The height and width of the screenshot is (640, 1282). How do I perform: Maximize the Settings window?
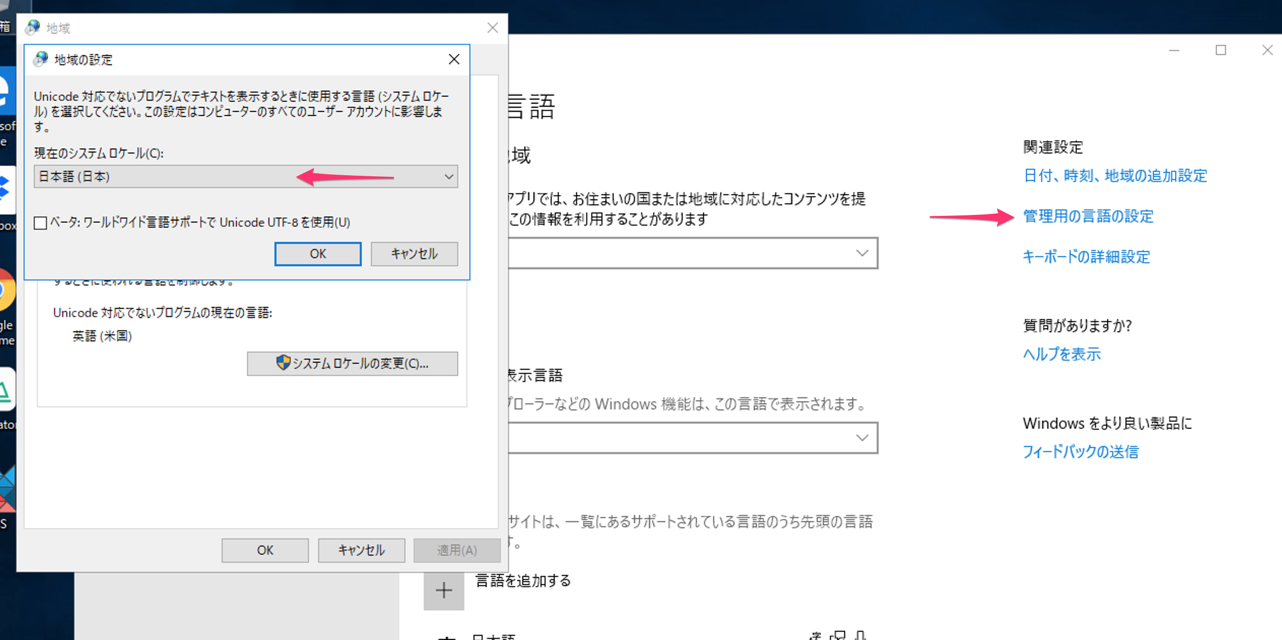1221,50
